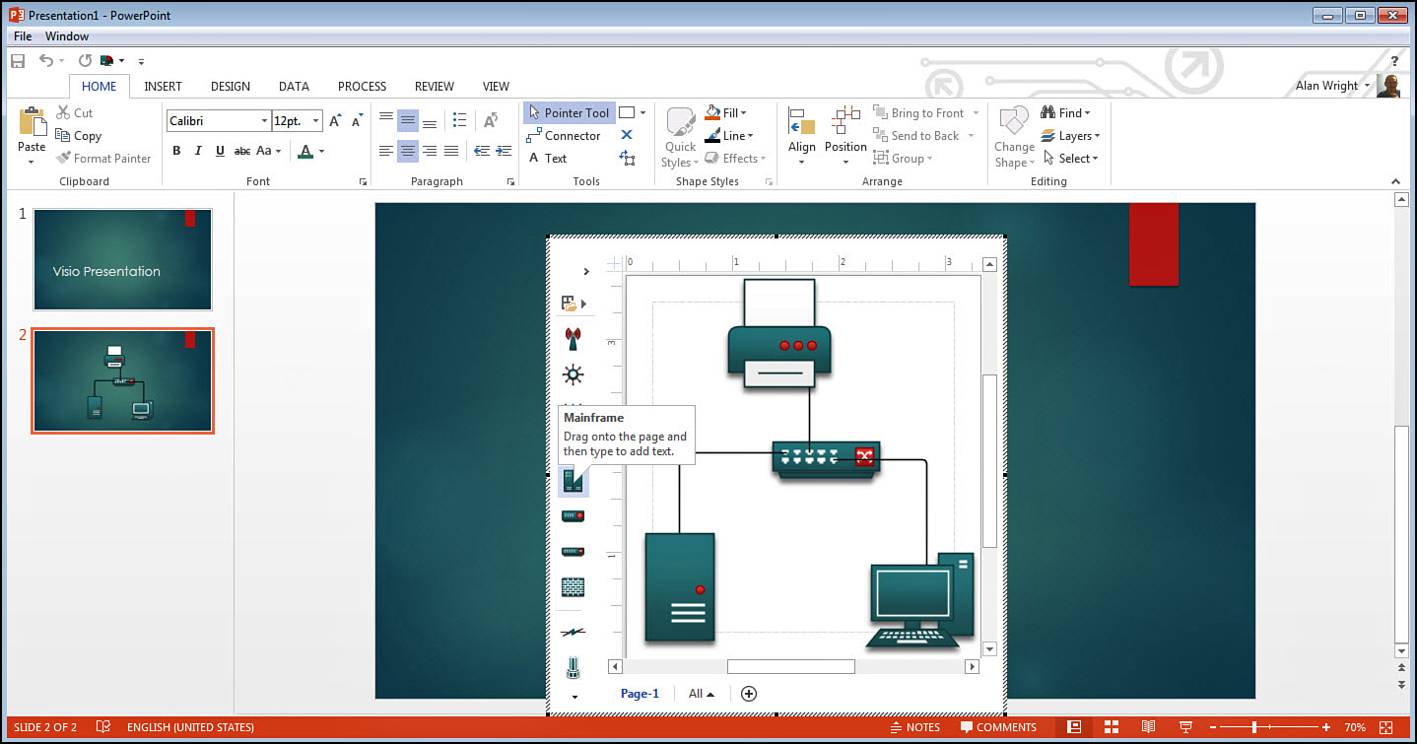Click the embedded diagram's horizontal scrollbar thumb
1417x744 pixels.
(790, 667)
